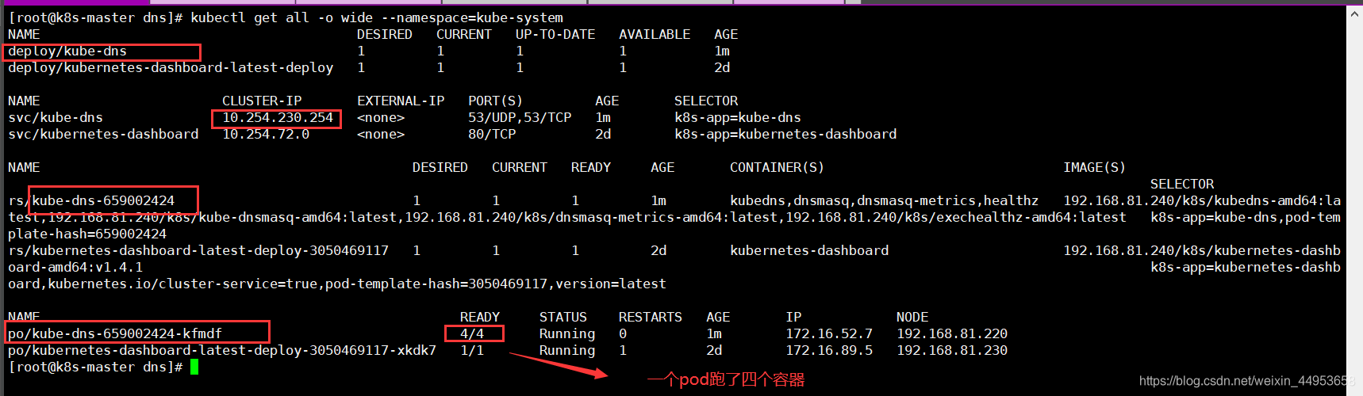Click the '4/4' ready value

(x=472, y=333)
